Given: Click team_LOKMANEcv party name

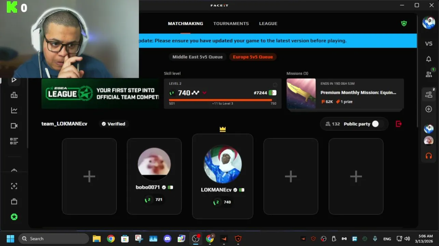Looking at the screenshot, I should tap(64, 124).
